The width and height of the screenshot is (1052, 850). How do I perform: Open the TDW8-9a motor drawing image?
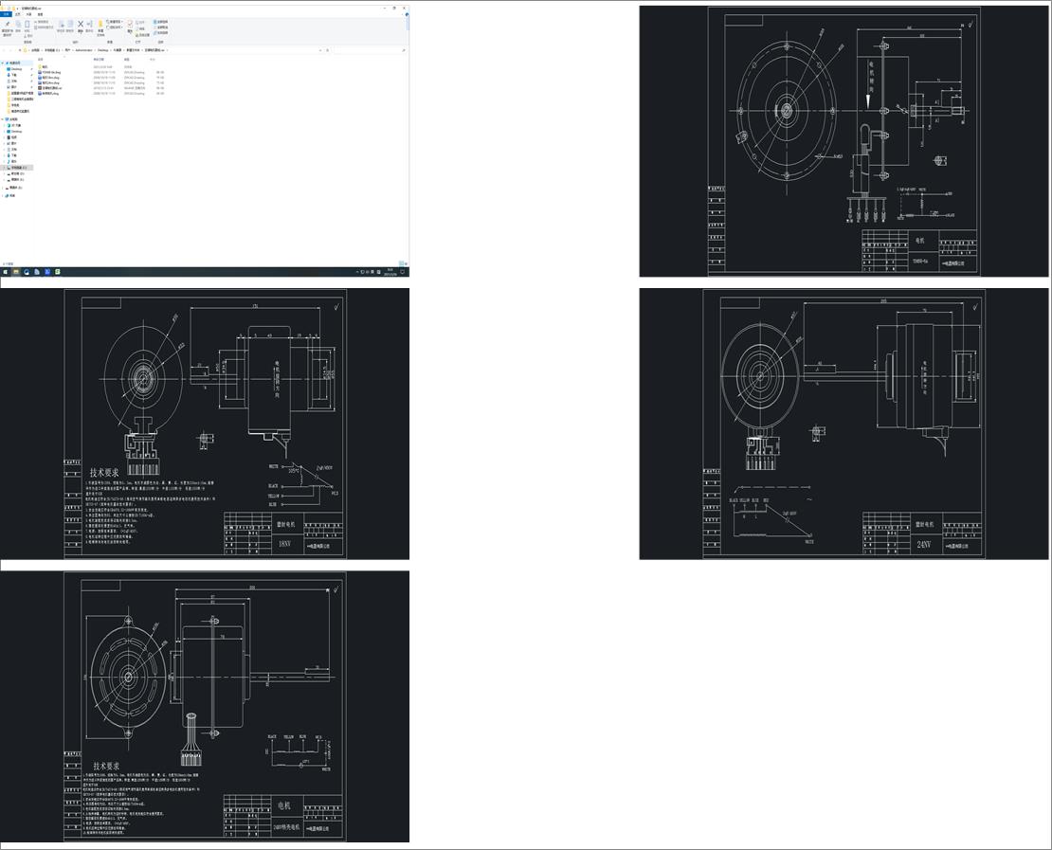pyautogui.click(x=843, y=141)
